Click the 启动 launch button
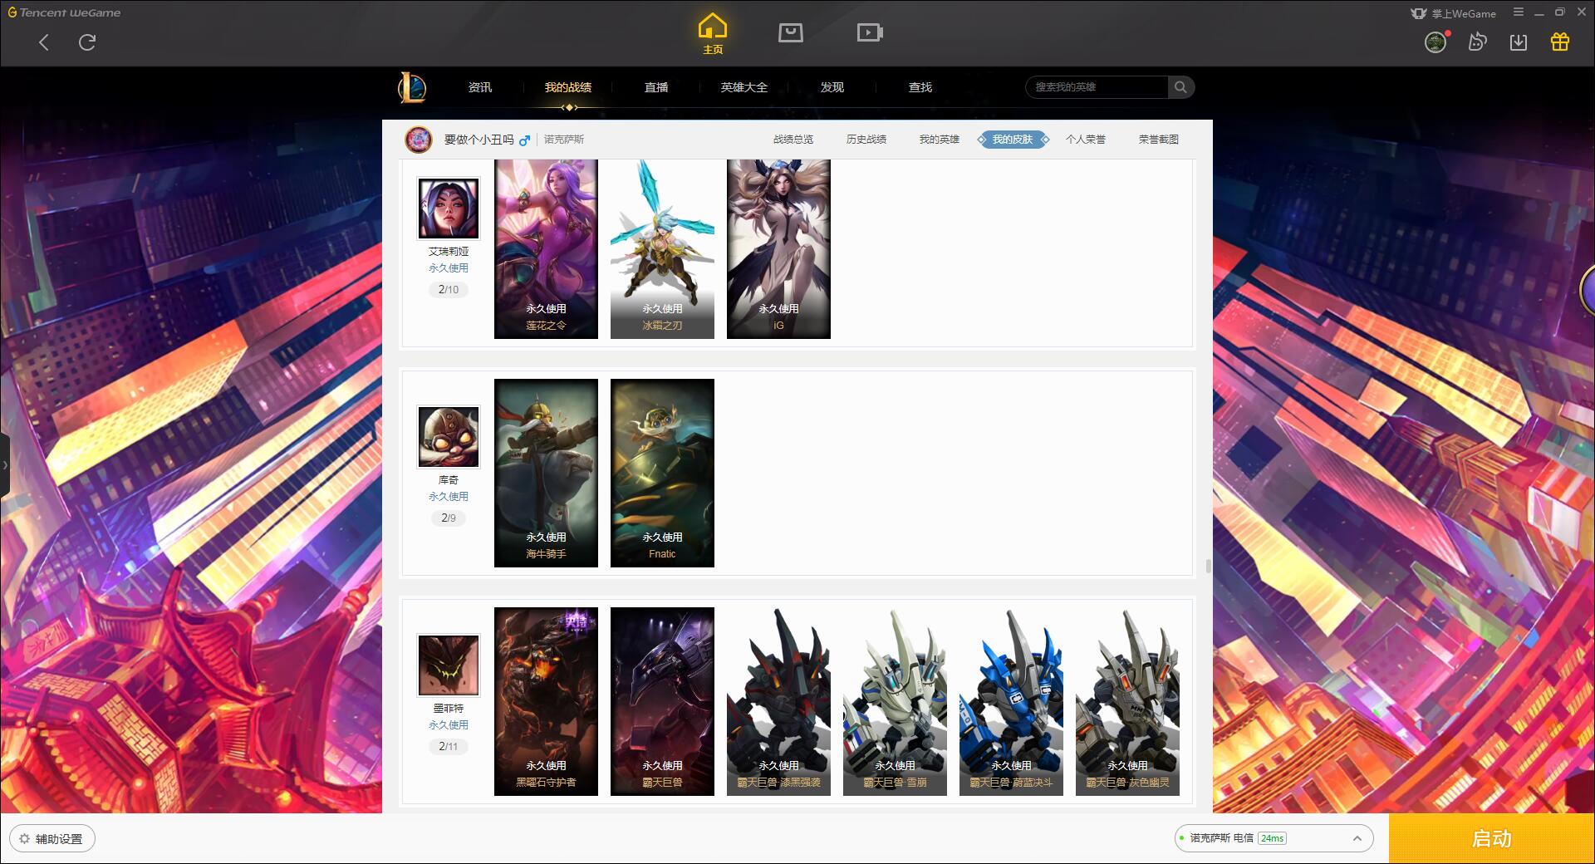 [1491, 839]
